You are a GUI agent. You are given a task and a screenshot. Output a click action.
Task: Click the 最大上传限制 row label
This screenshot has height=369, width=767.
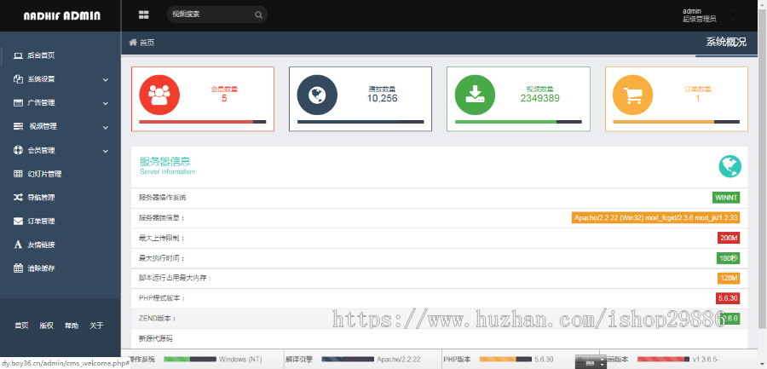coord(162,239)
